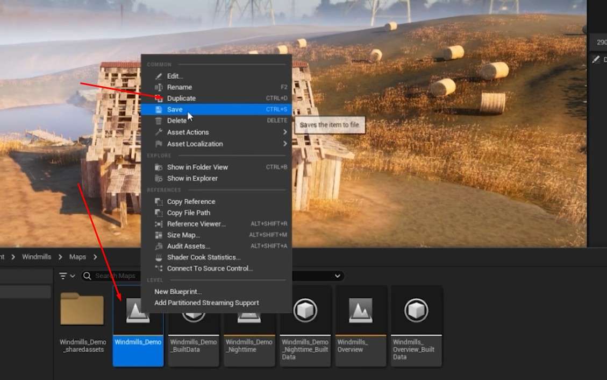This screenshot has width=607, height=380.
Task: Select Copy File Path menu entry
Action: tap(188, 213)
